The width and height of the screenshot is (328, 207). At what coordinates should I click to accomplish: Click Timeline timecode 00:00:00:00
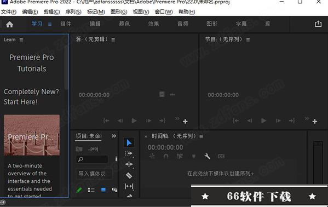tap(165, 147)
